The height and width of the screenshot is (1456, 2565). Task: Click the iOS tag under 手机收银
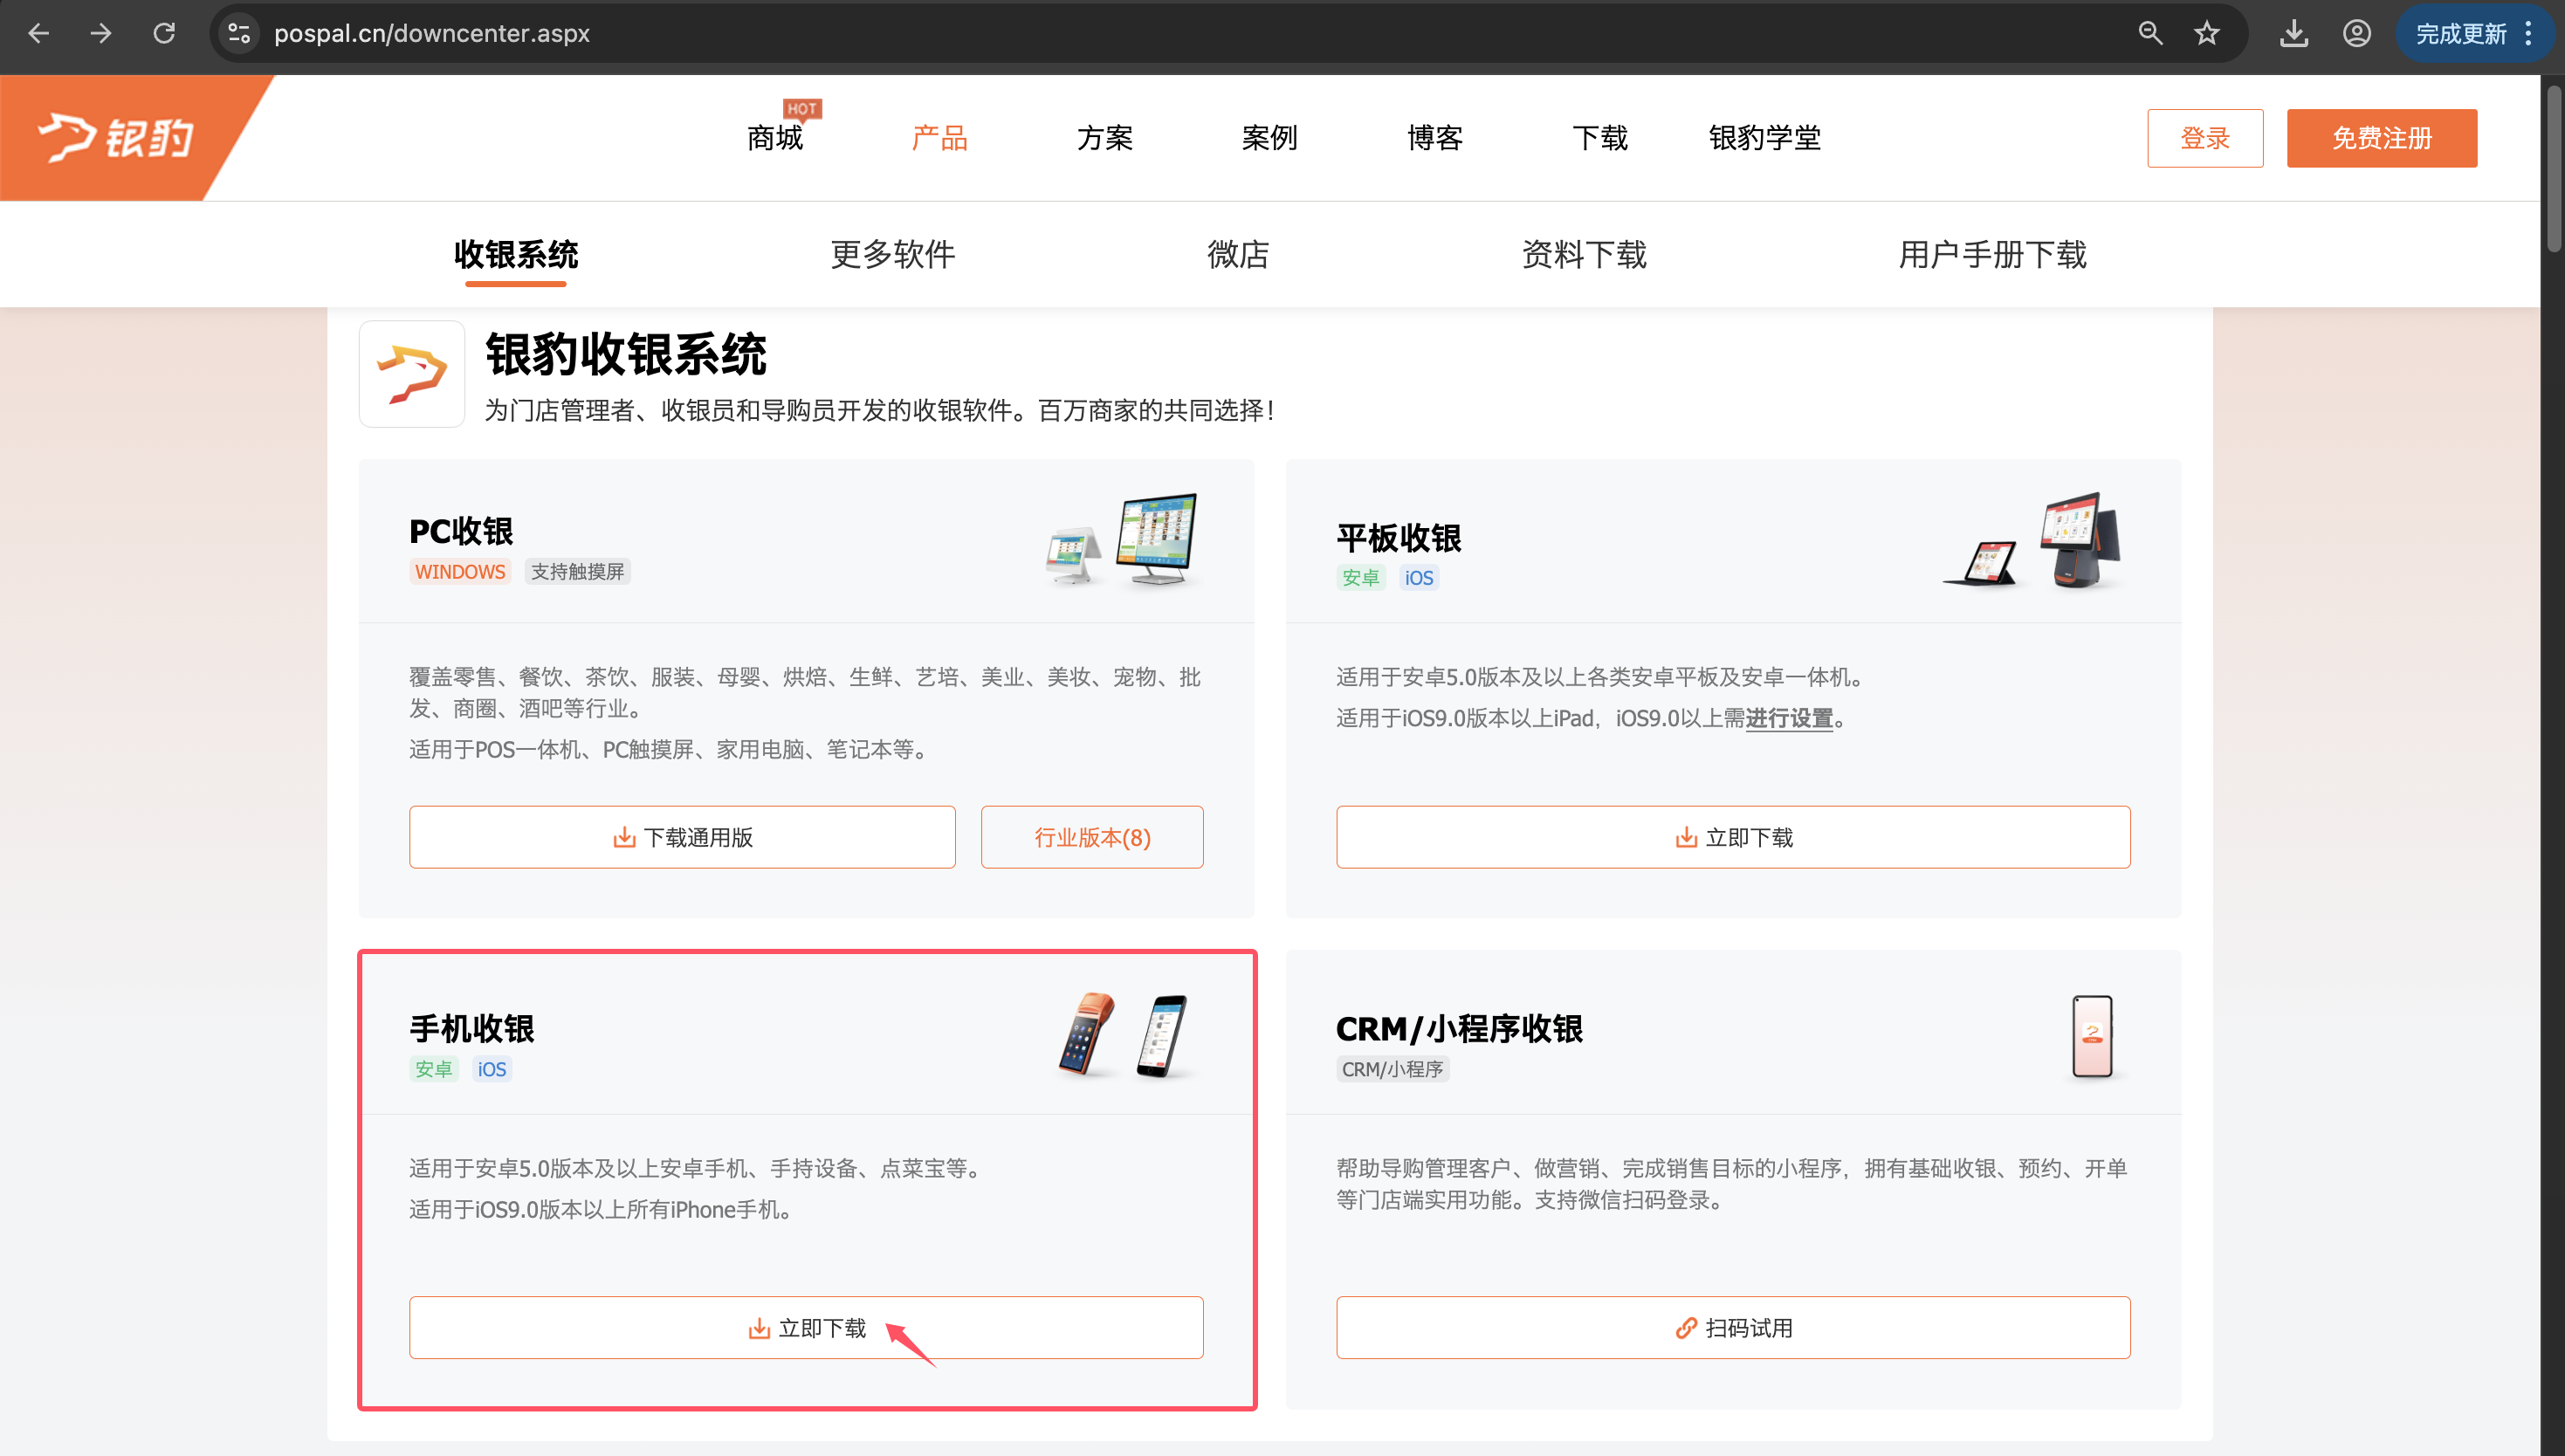click(x=491, y=1069)
